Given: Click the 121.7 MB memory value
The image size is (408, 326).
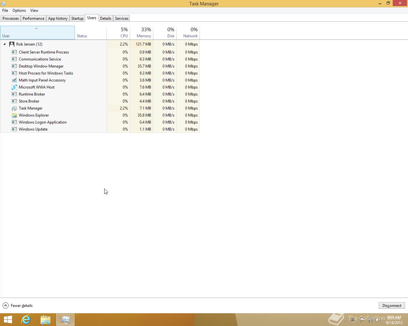Looking at the screenshot, I should (143, 44).
